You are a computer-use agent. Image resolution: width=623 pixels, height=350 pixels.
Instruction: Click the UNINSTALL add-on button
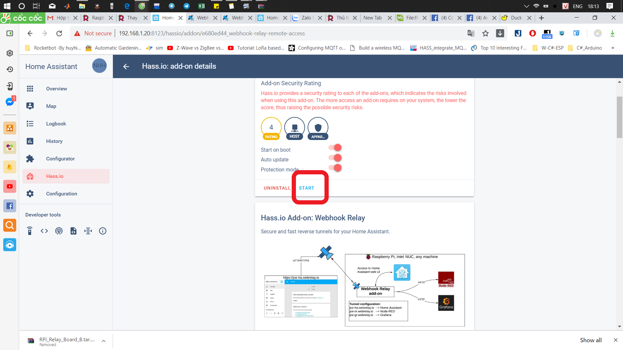(277, 188)
